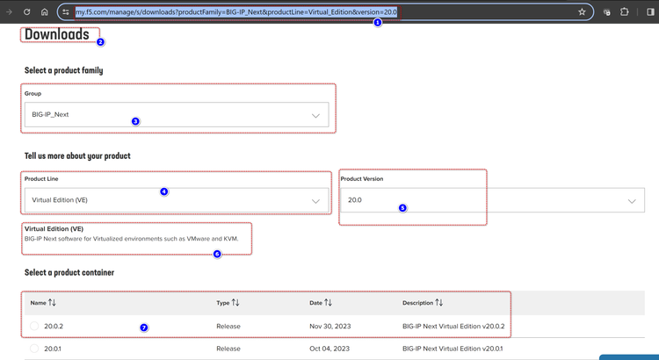Click the Type column header label
Viewport: 659px width, 360px height.
[223, 302]
